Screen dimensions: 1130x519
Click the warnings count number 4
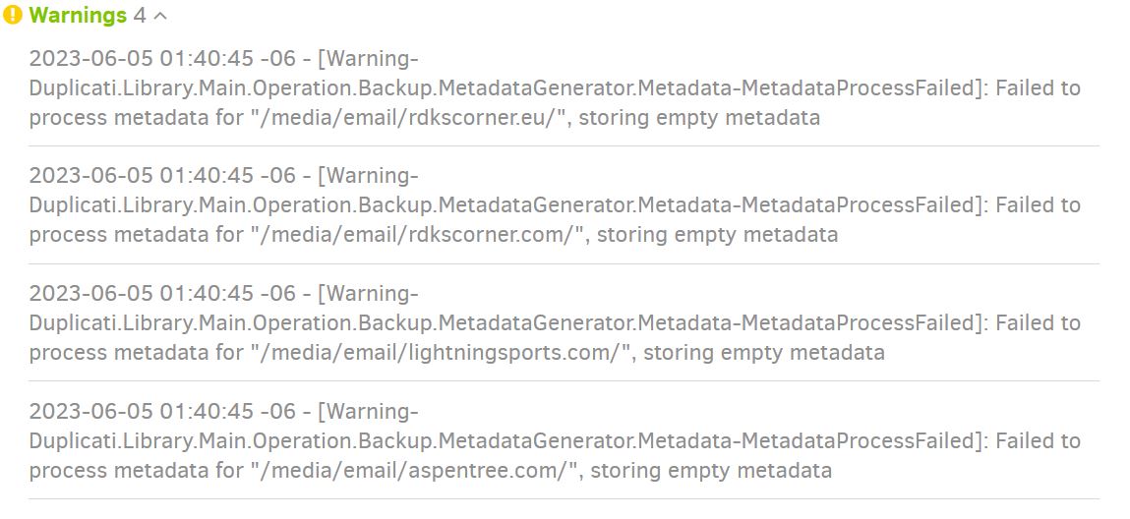click(140, 16)
